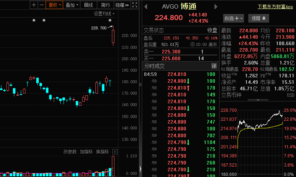Click the 外盘 value 6272.85万
The width and height of the screenshot is (296, 177).
pyautogui.click(x=246, y=56)
